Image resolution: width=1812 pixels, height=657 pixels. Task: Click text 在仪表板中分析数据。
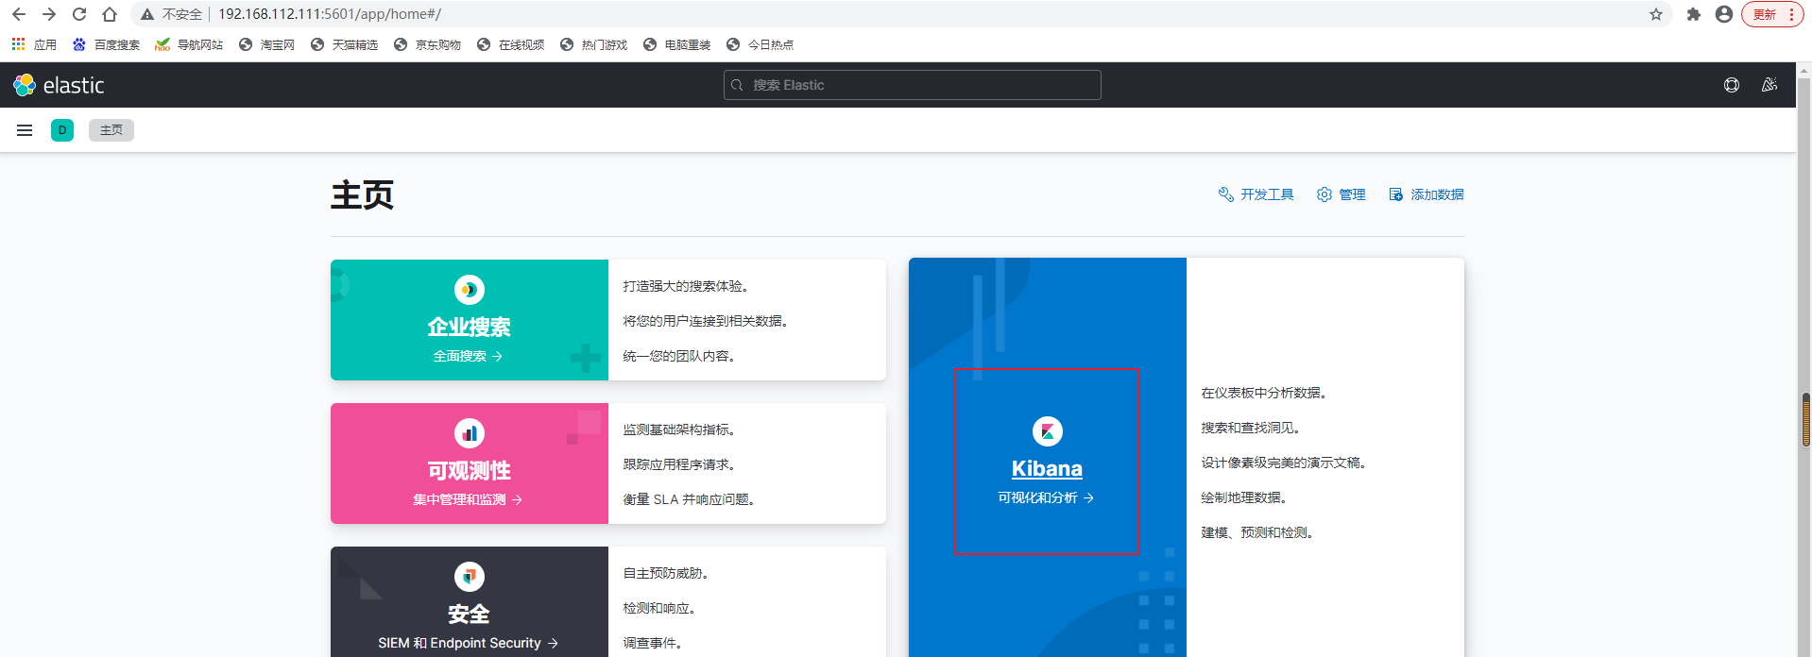click(1265, 394)
